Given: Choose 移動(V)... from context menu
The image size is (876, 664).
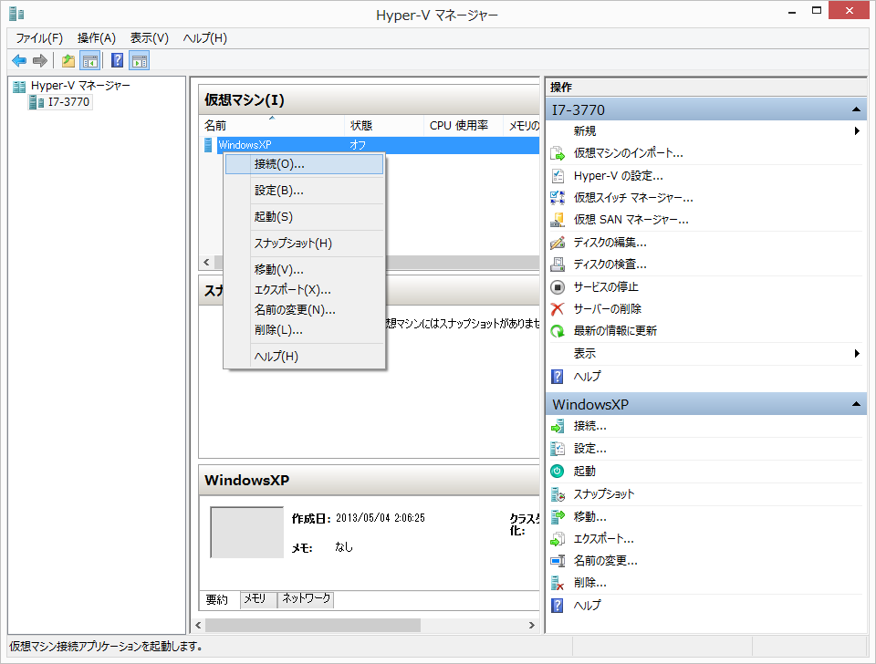Looking at the screenshot, I should pos(305,270).
